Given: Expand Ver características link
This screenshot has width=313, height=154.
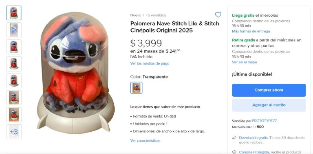Looking at the screenshot, I should click(x=145, y=141).
